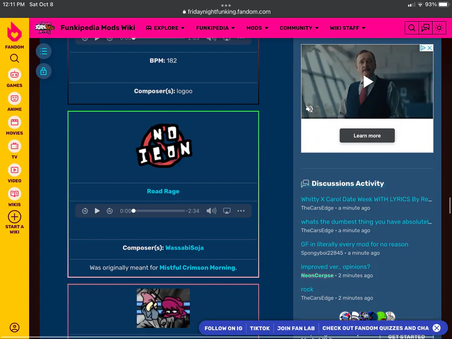Viewport: 452px width, 339px height.
Task: Skip Road Rage audio forward 15 seconds
Action: [109, 211]
